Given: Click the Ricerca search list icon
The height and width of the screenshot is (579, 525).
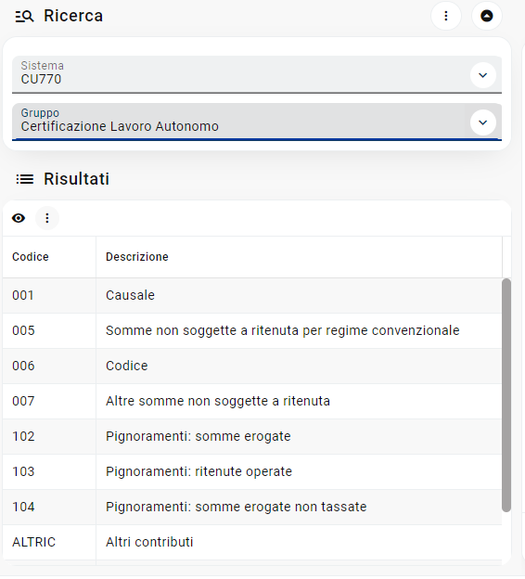Looking at the screenshot, I should click(x=24, y=17).
